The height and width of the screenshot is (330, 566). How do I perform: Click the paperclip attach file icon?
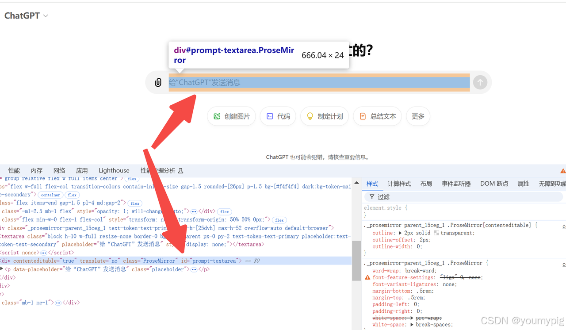[x=158, y=82]
